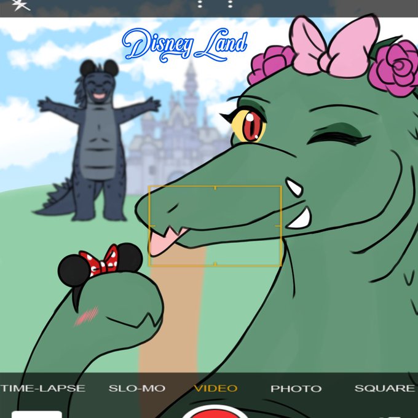The image size is (418, 418).
Task: Start recording with the red record button
Action: 215,412
